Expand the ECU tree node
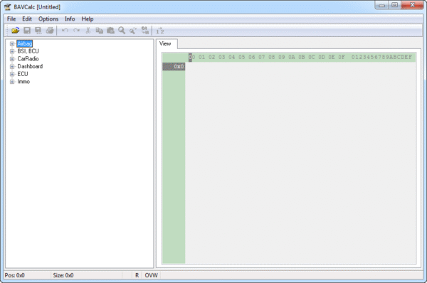Viewport: 427px width, 283px height. tap(12, 74)
